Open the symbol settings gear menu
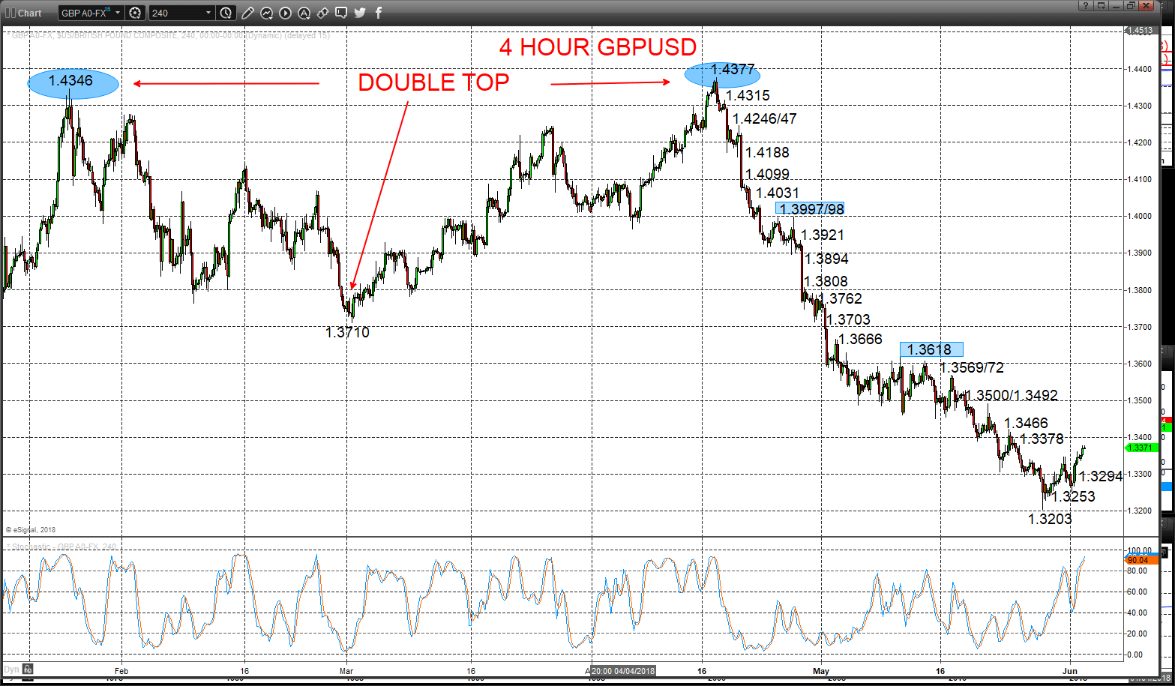 pyautogui.click(x=135, y=13)
